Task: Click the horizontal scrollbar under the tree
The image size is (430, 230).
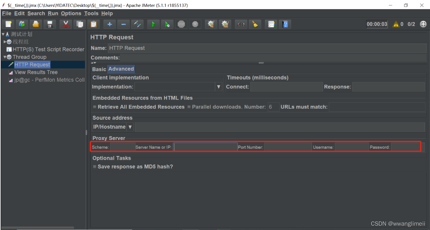Action: tap(38, 228)
